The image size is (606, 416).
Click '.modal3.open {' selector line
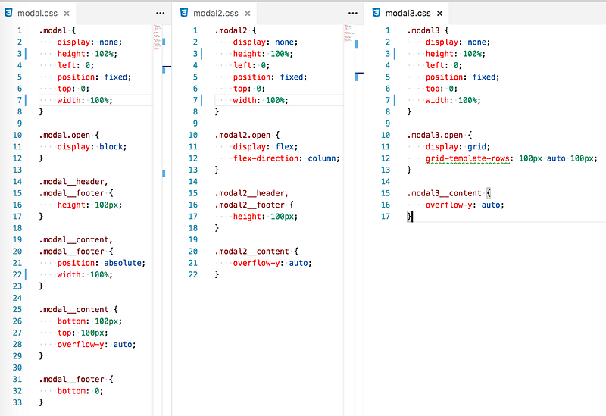click(x=439, y=136)
